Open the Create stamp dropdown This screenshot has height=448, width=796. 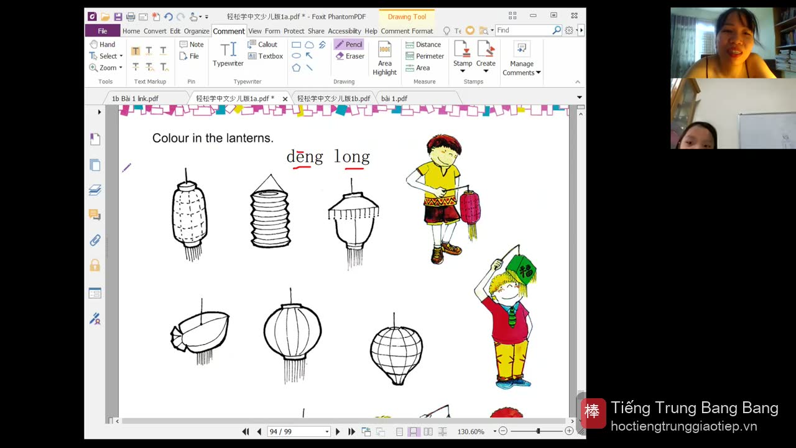coord(486,71)
